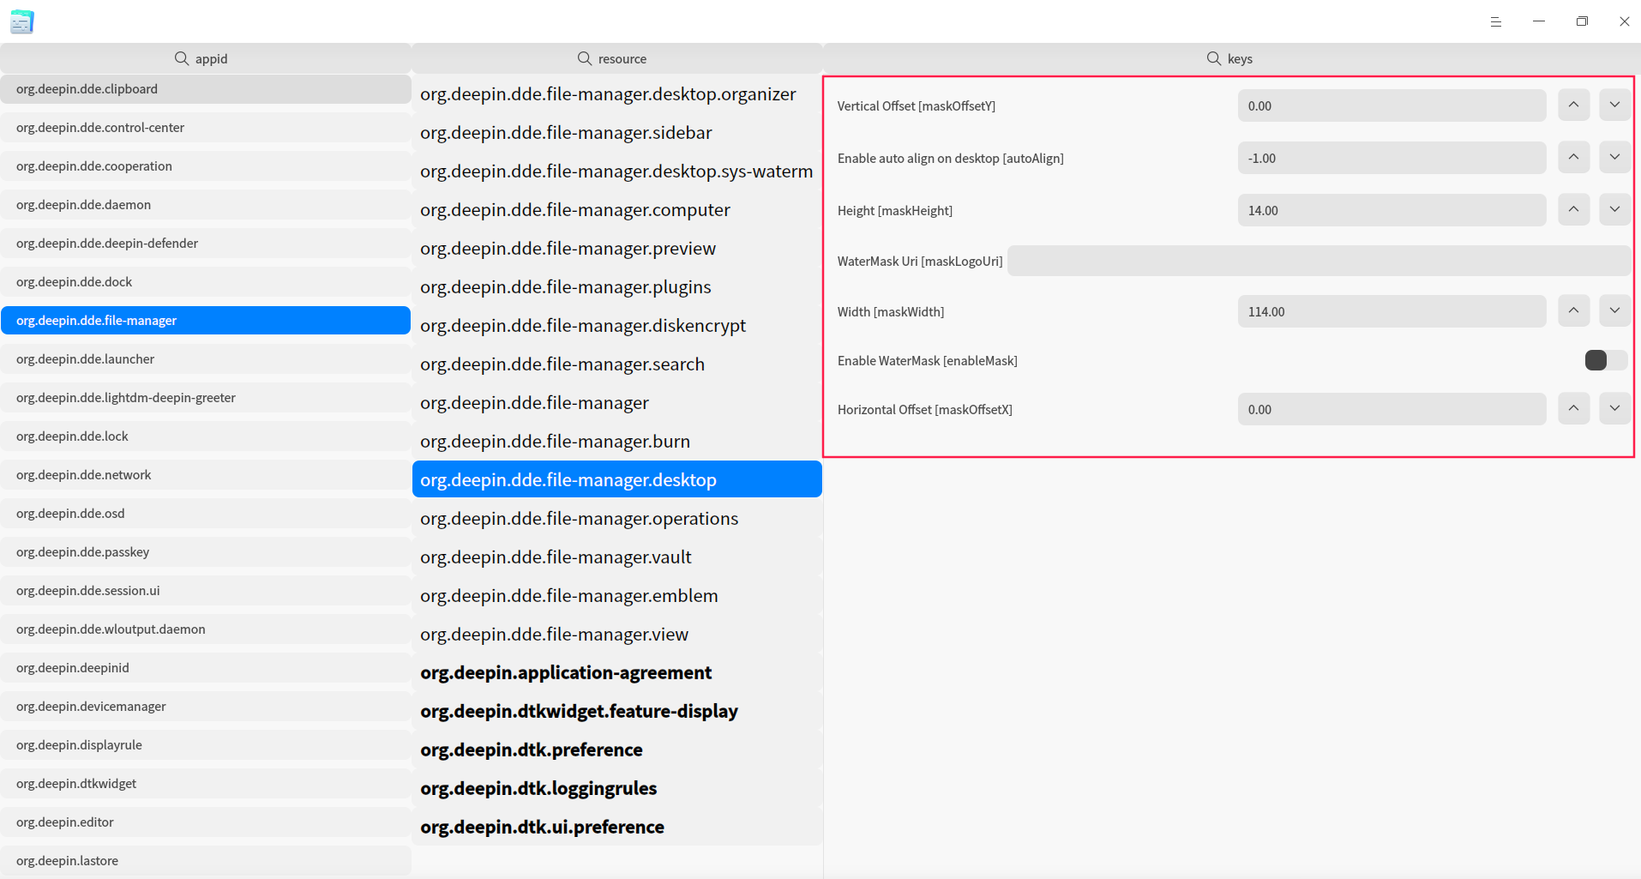The image size is (1641, 879).
Task: Open the hamburger menu in title bar
Action: [x=1495, y=21]
